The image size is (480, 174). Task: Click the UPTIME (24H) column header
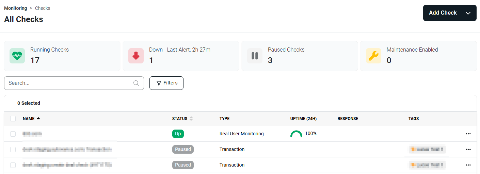click(x=304, y=119)
